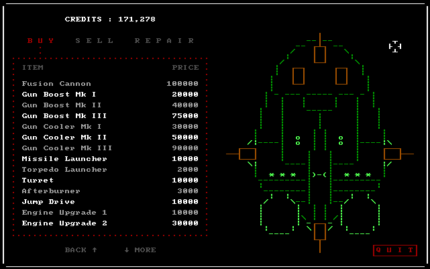Image resolution: width=430 pixels, height=269 pixels.
Task: Switch to the BUY tab
Action: (x=40, y=40)
